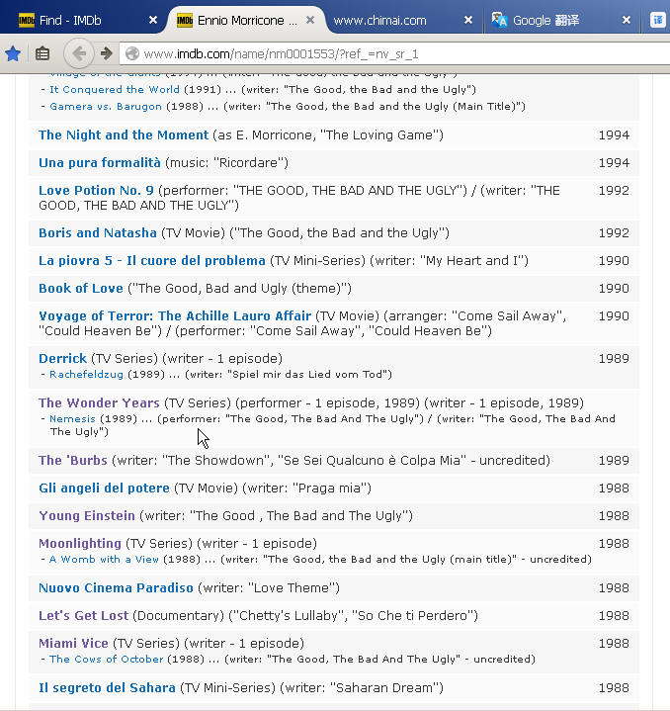This screenshot has width=670, height=711.
Task: Click the 1992 year beside Boris and Natasha
Action: (614, 233)
